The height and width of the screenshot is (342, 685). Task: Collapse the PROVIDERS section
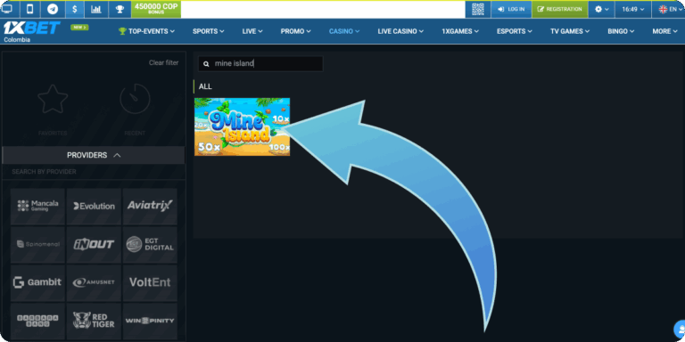94,155
